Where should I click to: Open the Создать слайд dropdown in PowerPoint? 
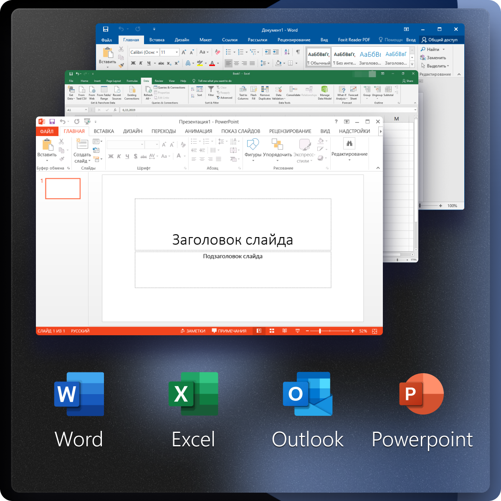pyautogui.click(x=82, y=158)
